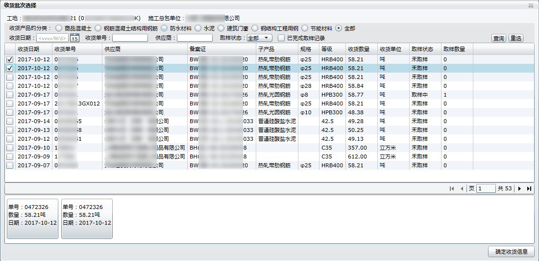Enable the 已完成取样记录 checkbox

pos(281,38)
